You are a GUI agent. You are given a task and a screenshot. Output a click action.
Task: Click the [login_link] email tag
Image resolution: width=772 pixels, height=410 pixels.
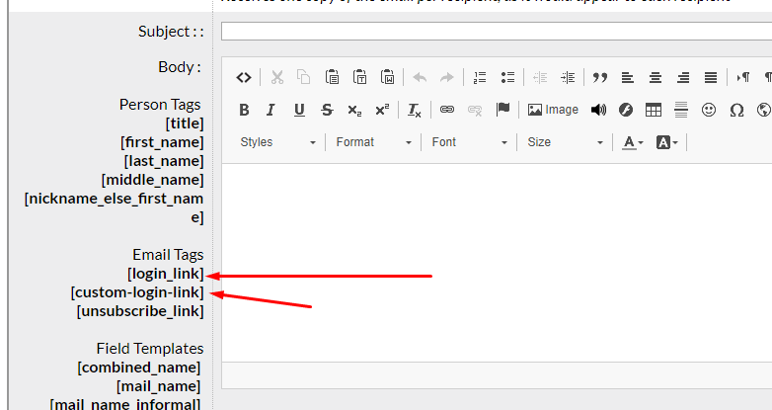tap(165, 274)
